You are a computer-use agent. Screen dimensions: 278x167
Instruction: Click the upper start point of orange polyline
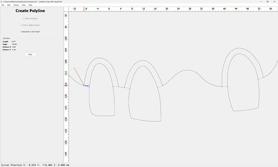click(x=74, y=68)
